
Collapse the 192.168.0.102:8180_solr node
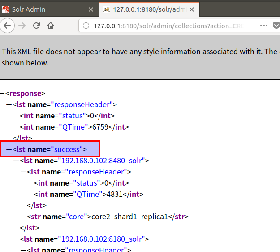tap(16, 239)
